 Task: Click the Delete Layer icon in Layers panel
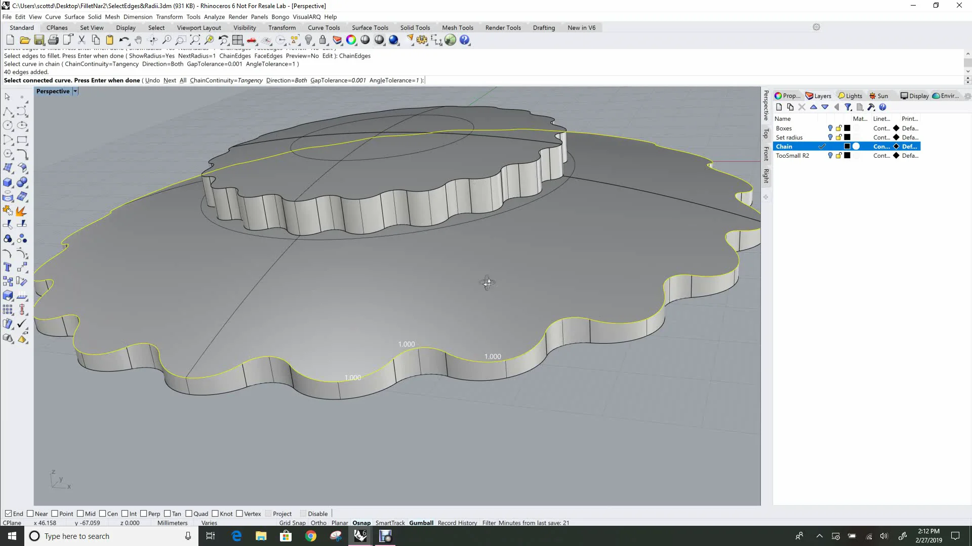[801, 107]
